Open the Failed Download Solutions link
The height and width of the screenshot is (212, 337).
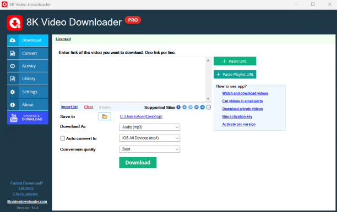tap(26, 188)
